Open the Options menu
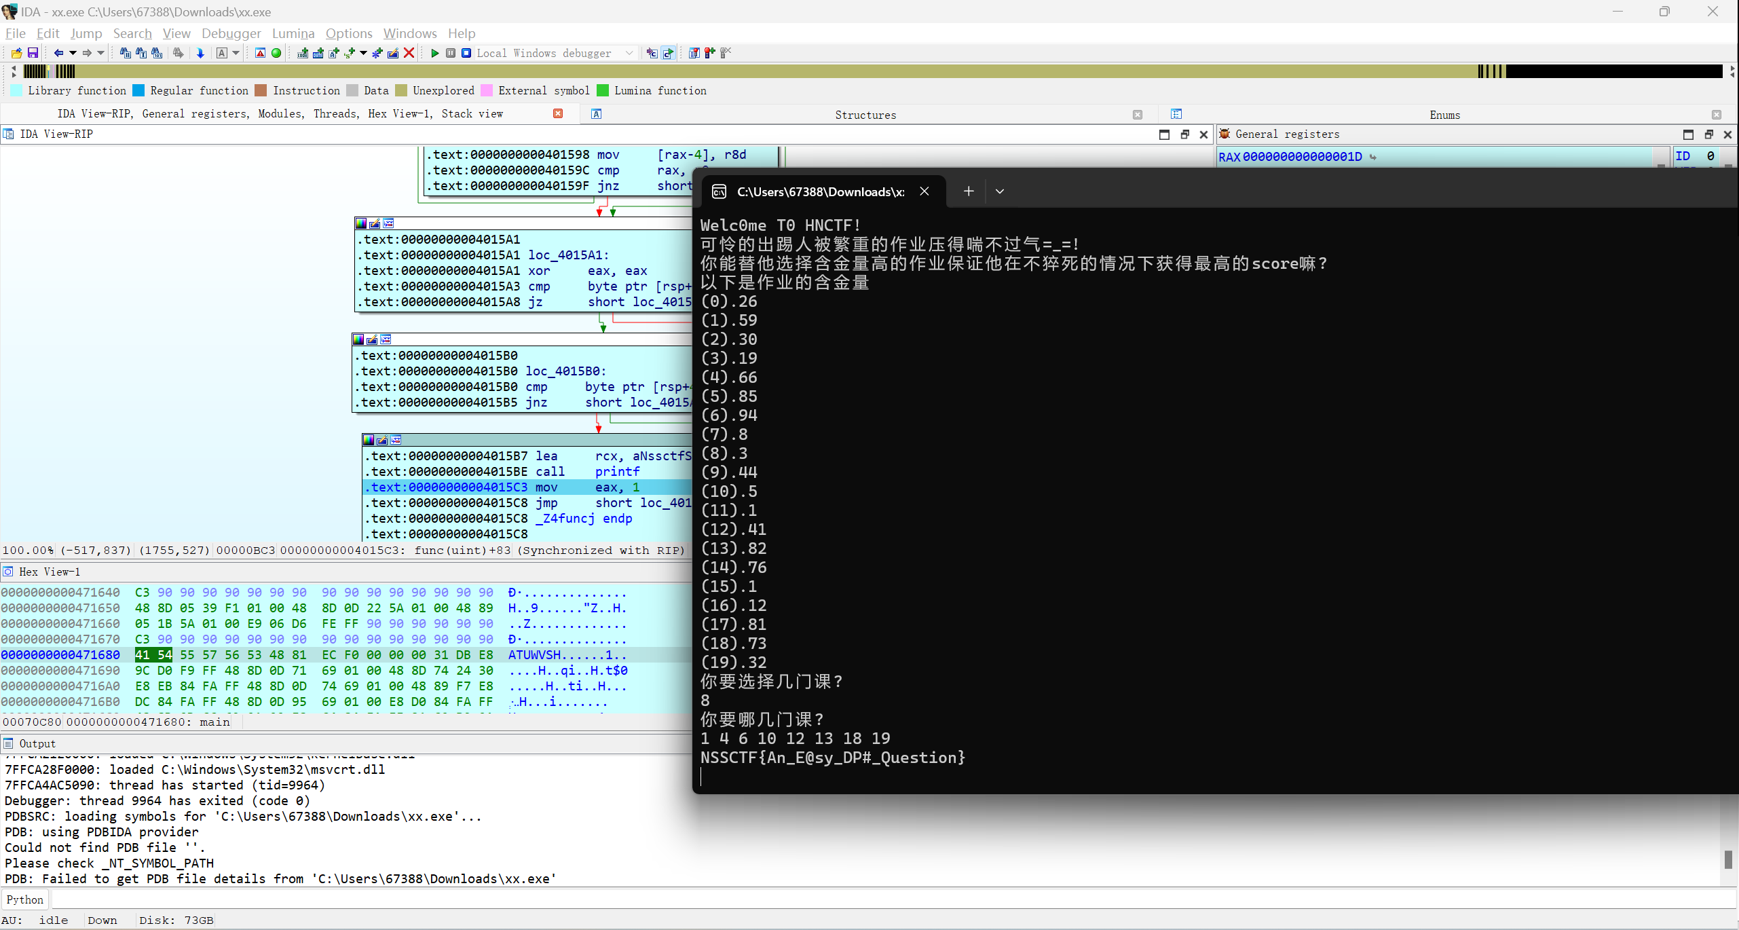 (349, 33)
